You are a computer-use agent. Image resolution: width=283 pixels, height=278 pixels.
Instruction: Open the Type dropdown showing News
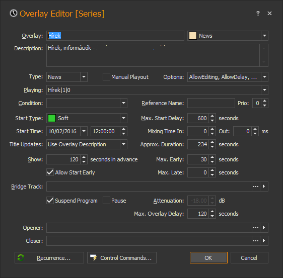click(x=67, y=77)
